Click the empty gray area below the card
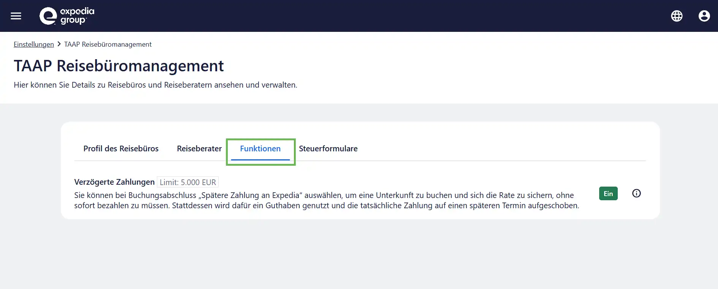 [x=359, y=254]
